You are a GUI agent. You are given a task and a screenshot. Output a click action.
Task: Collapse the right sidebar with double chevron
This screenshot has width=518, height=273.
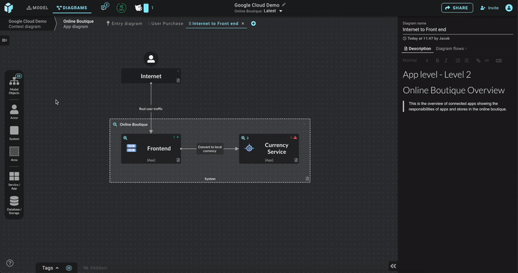pos(393,266)
